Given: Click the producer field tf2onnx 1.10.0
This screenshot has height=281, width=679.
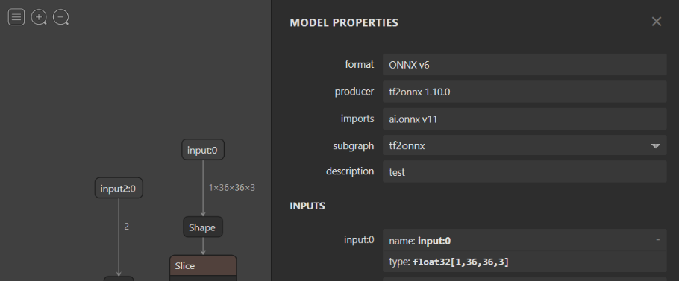Looking at the screenshot, I should tap(525, 92).
